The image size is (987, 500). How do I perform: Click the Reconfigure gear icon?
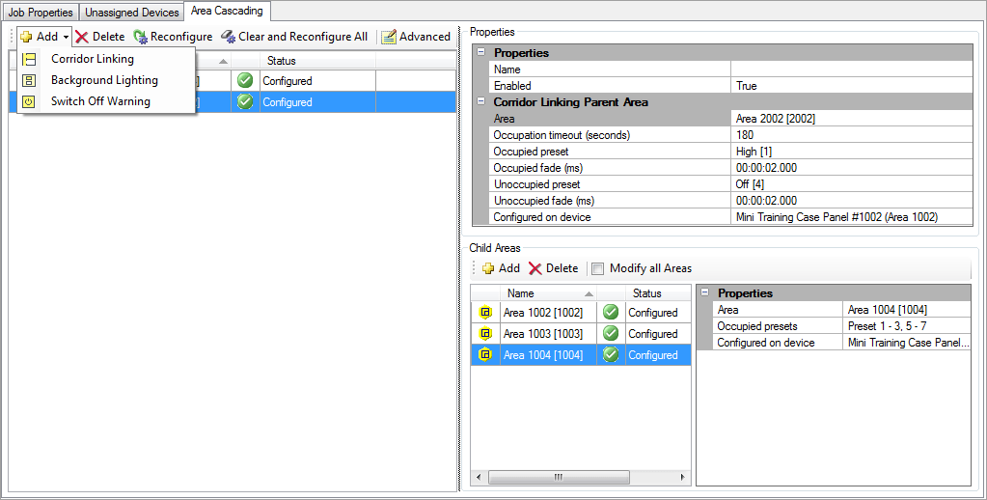pos(140,37)
